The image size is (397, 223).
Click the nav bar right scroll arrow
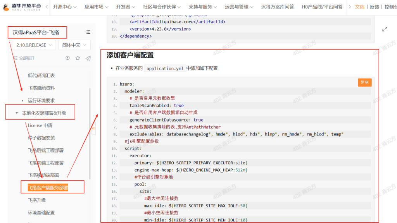(349, 7)
